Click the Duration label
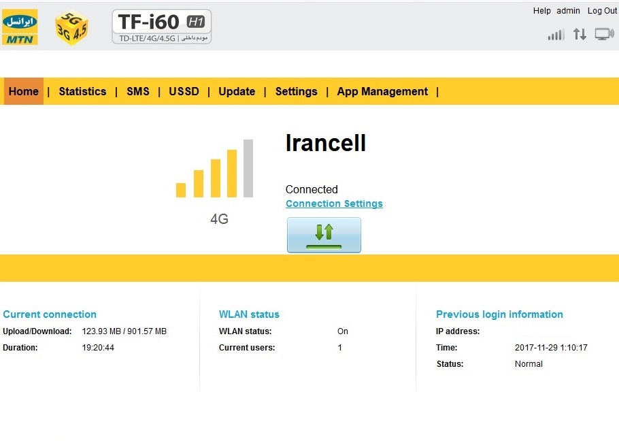 click(x=20, y=348)
